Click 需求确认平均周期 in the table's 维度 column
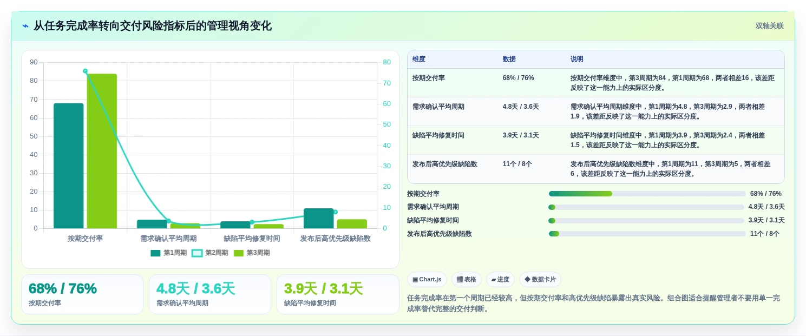The height and width of the screenshot is (336, 806). 438,107
